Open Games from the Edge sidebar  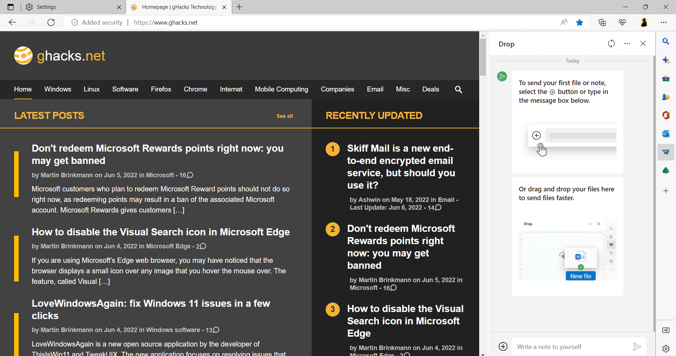pyautogui.click(x=666, y=97)
